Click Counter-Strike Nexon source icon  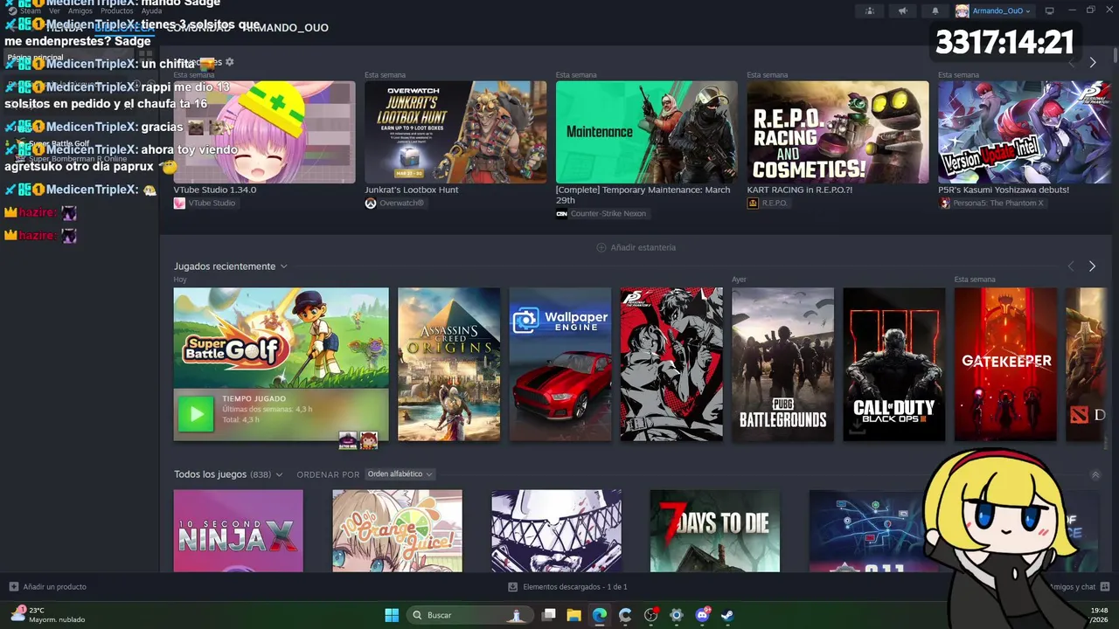(x=561, y=213)
